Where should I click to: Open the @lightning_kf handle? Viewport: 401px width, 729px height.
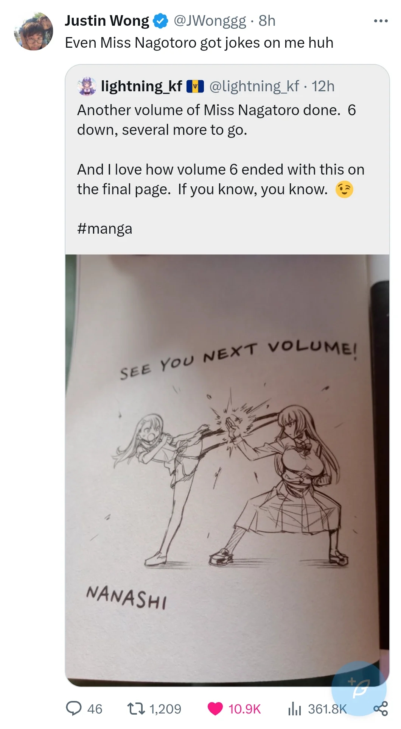254,86
